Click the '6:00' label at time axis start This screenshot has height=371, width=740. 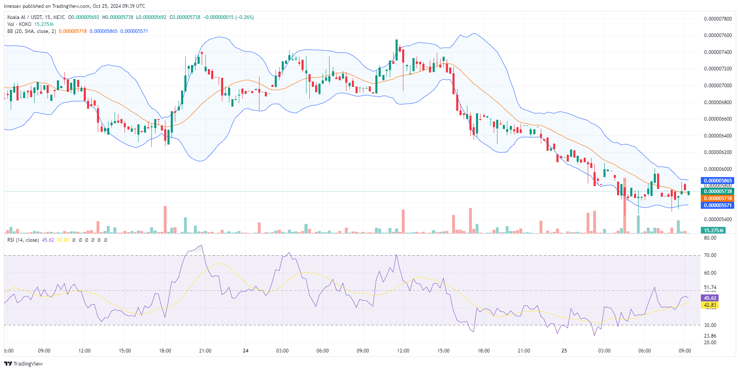[x=9, y=351]
